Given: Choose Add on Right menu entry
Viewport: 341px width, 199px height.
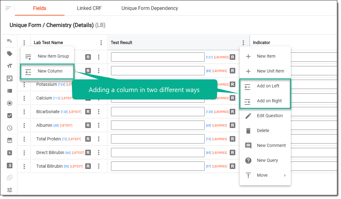Looking at the screenshot, I should [x=265, y=101].
